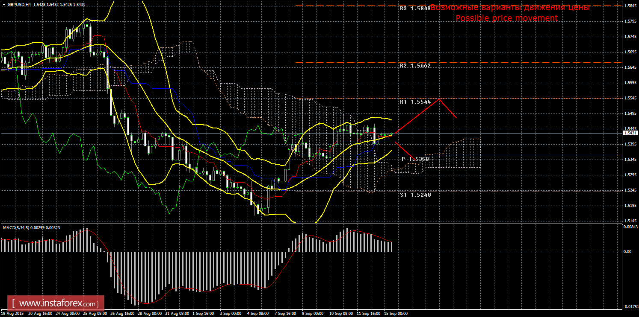Click the 'Possible price movement' caption
This screenshot has height=317, width=639.
pyautogui.click(x=506, y=18)
